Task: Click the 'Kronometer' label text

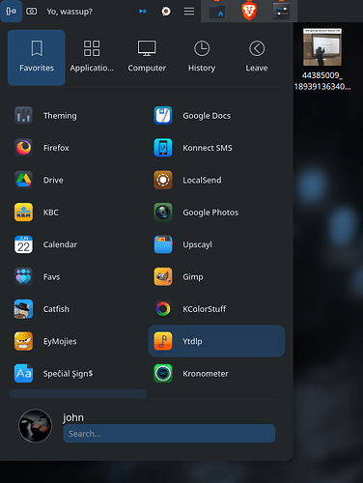Action: tap(206, 374)
